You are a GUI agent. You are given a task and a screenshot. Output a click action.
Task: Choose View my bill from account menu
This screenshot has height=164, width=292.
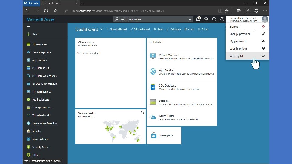[x=248, y=56]
